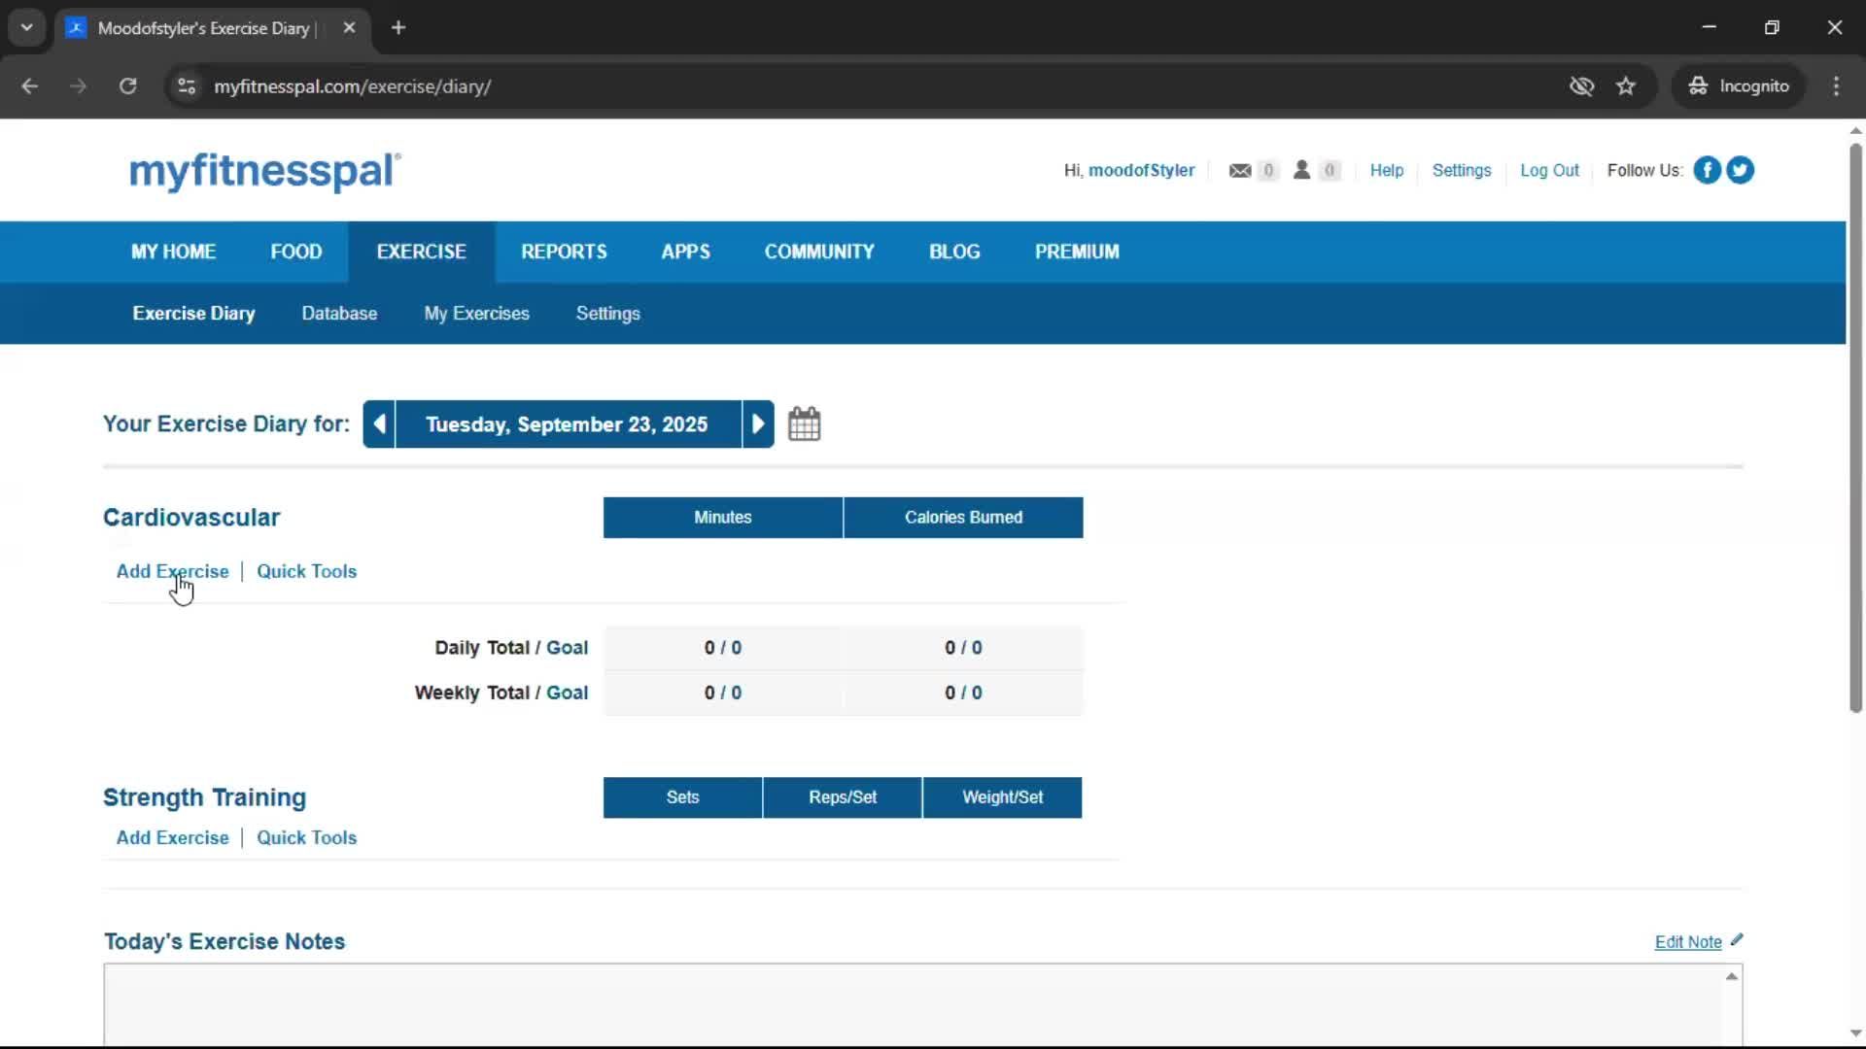Open Settings in exercise submenu

(607, 314)
